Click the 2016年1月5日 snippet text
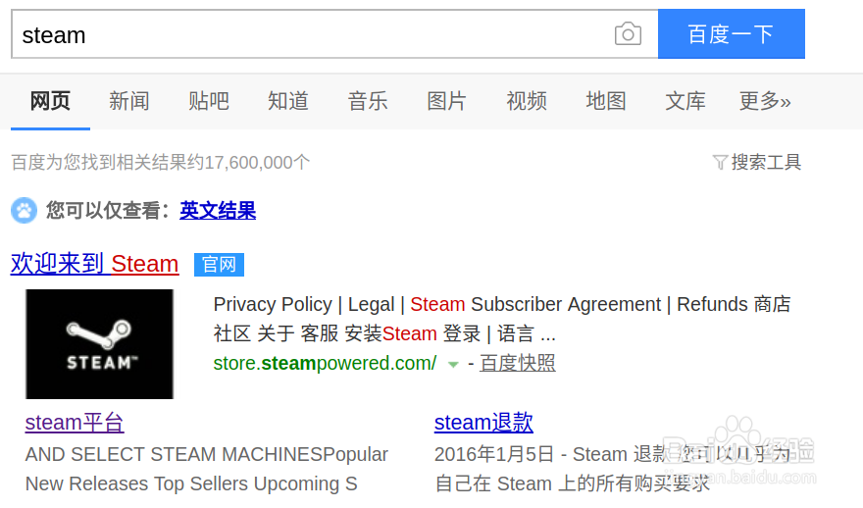This screenshot has width=863, height=508. 494,455
